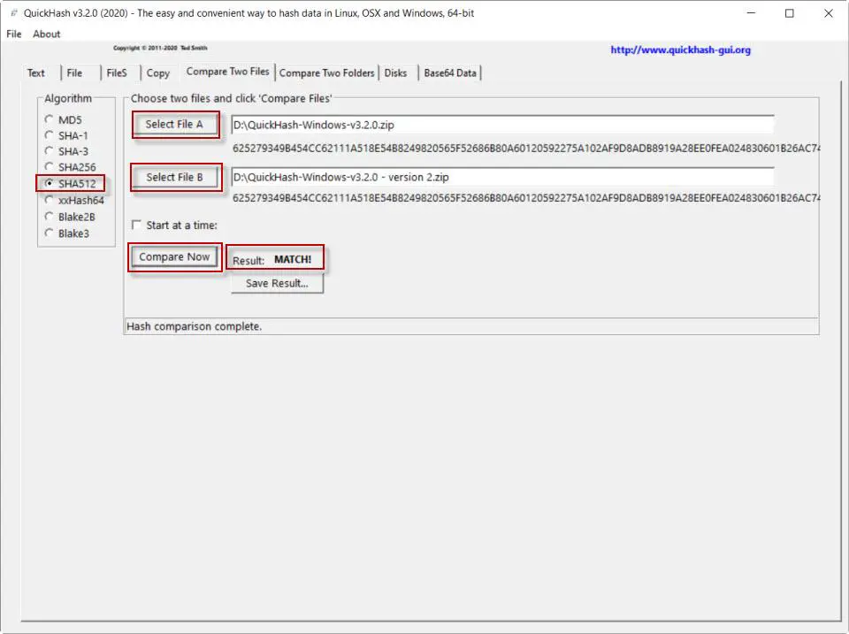Go to the Copy tab
This screenshot has height=634, width=849.
pyautogui.click(x=158, y=73)
